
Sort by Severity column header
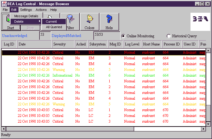coord(63,44)
